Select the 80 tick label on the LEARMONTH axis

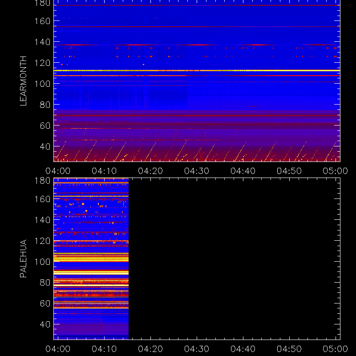[45, 105]
